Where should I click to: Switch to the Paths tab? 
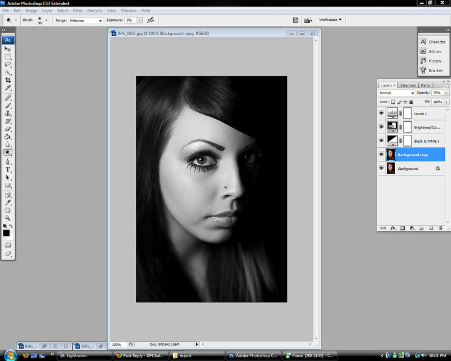(426, 86)
